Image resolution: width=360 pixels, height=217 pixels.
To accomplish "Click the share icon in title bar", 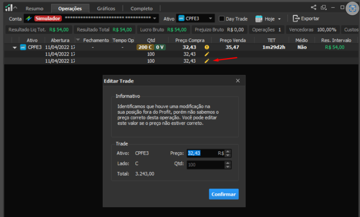I will pyautogui.click(x=314, y=7).
